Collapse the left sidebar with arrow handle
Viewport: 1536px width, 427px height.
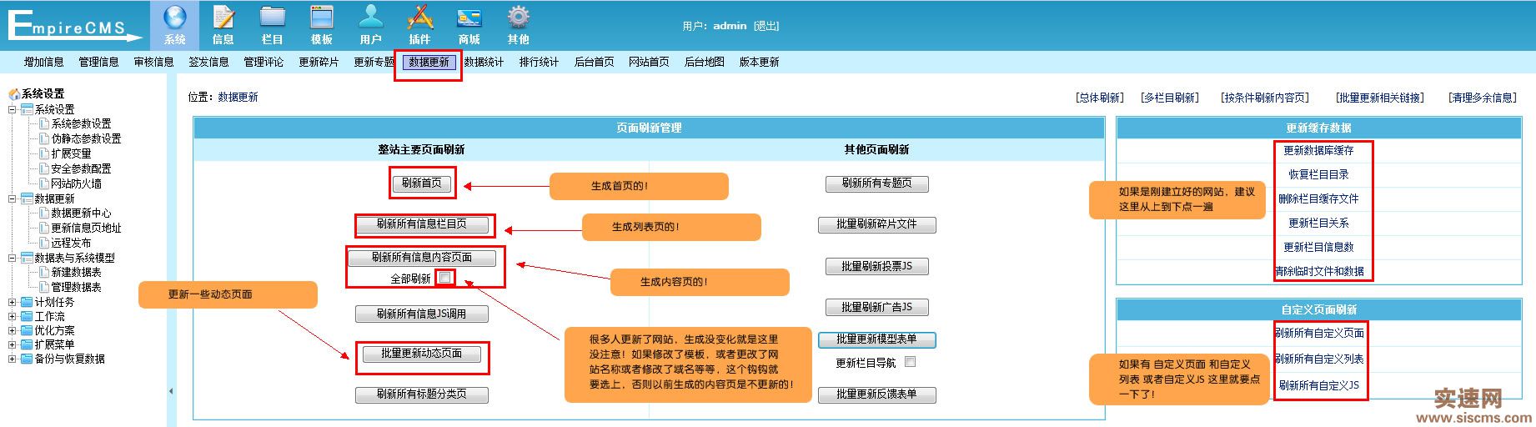[171, 390]
